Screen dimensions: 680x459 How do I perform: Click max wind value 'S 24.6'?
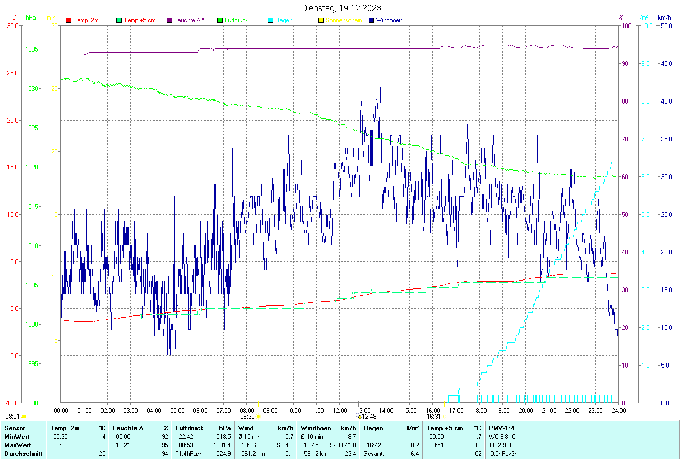pyautogui.click(x=285, y=445)
